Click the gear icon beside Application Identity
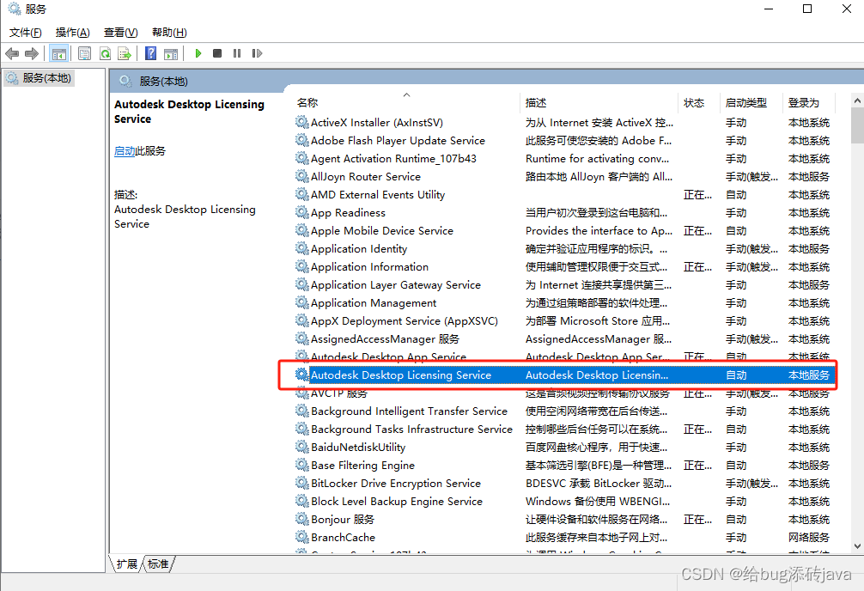 [302, 248]
